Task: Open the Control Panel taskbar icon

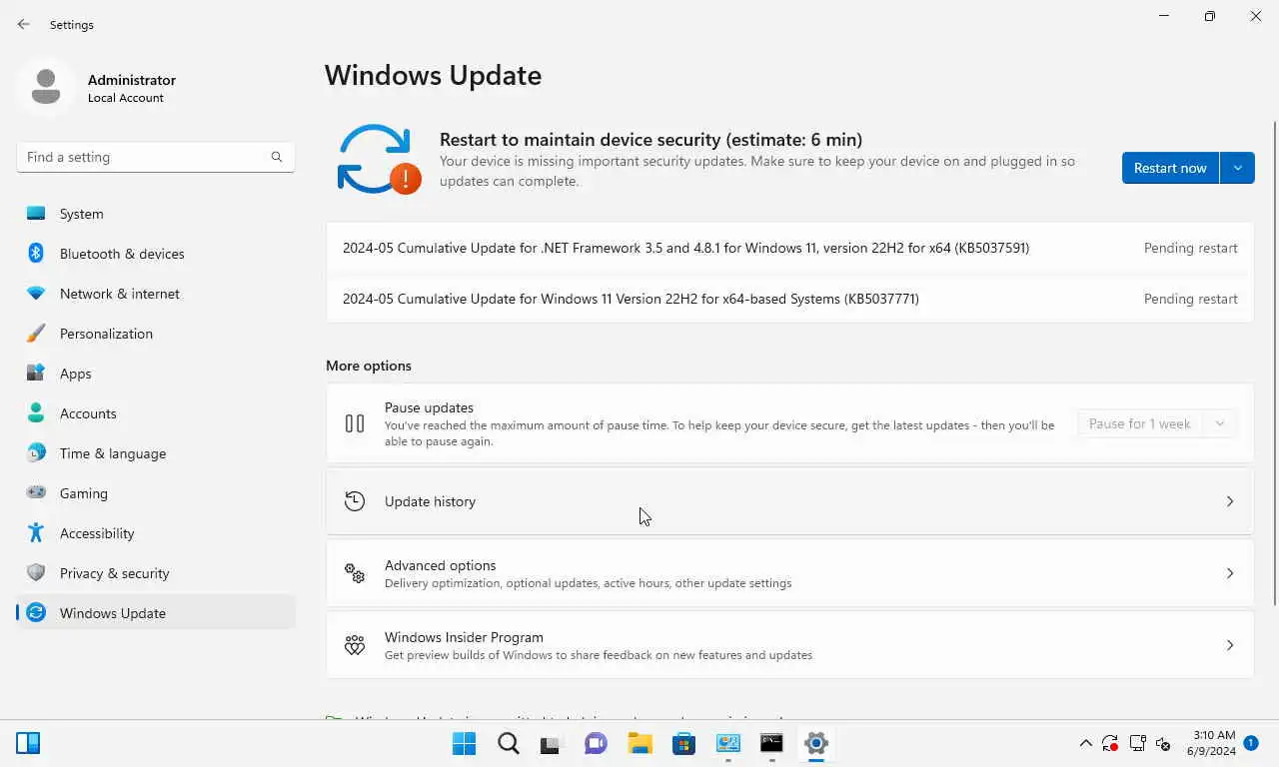Action: point(728,743)
